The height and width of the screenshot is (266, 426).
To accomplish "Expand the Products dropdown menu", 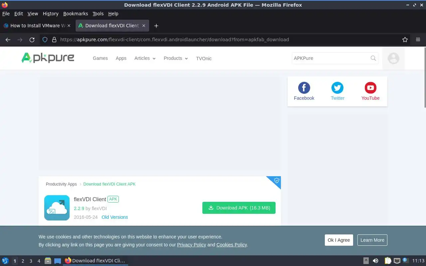I will [x=176, y=58].
